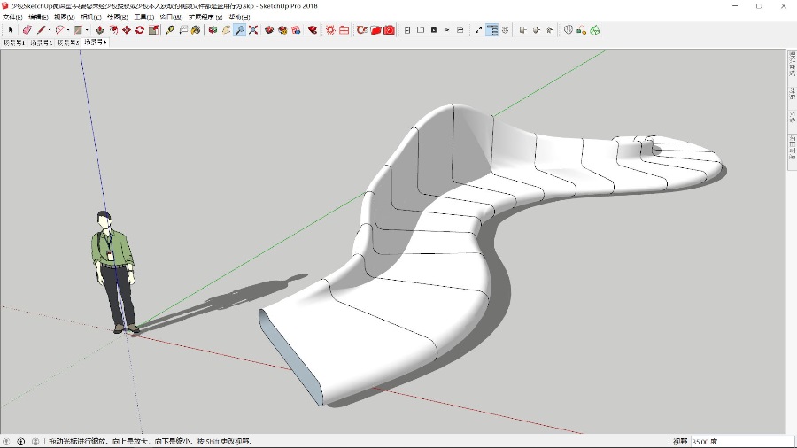The image size is (797, 448).
Task: Switch to scene tab 场景号4
Action: pyautogui.click(x=96, y=42)
